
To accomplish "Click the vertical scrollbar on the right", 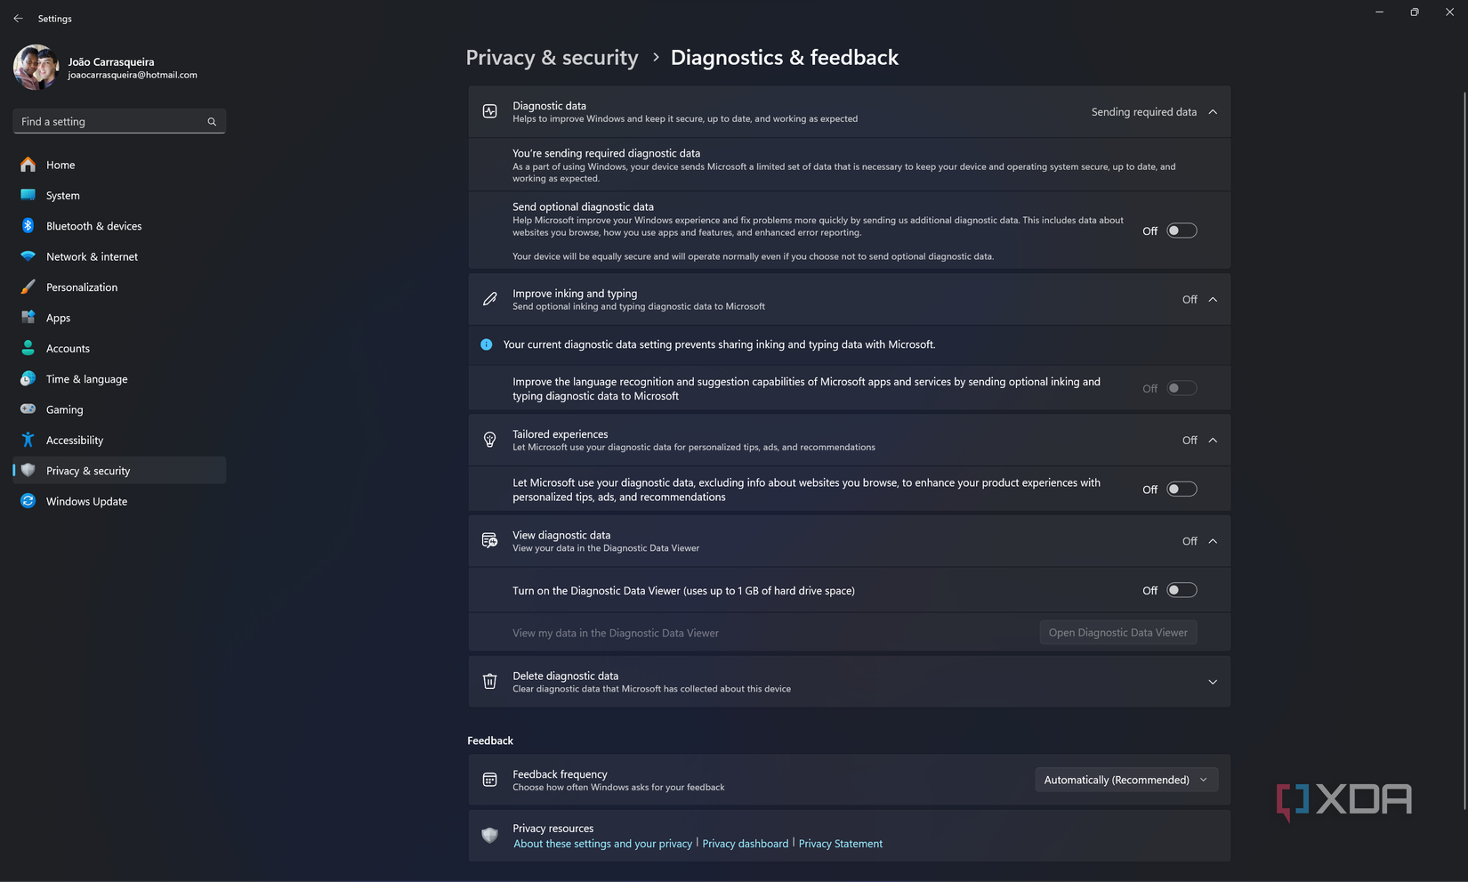I will (x=1464, y=449).
